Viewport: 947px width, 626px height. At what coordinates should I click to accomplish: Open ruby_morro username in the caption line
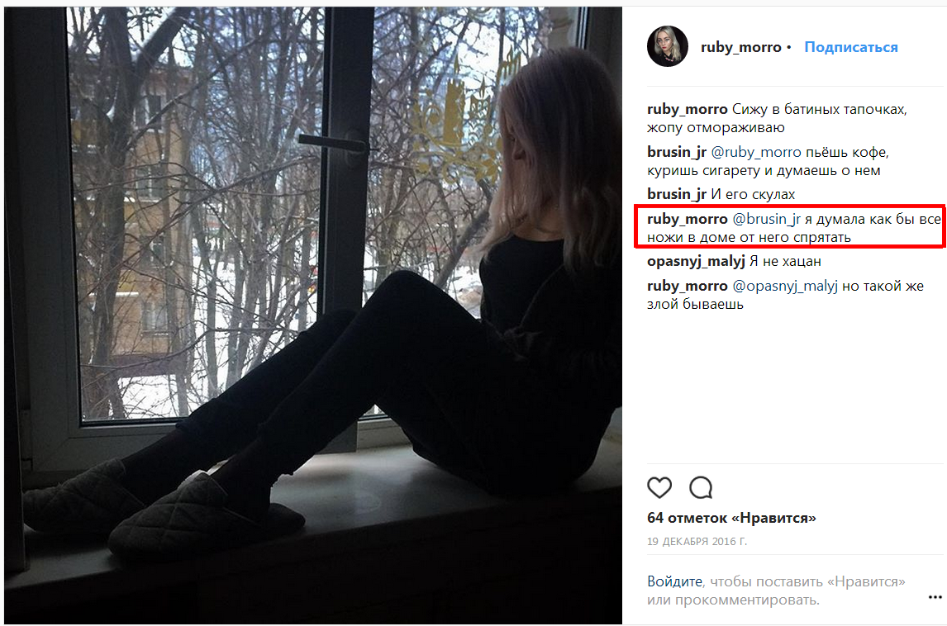click(688, 109)
